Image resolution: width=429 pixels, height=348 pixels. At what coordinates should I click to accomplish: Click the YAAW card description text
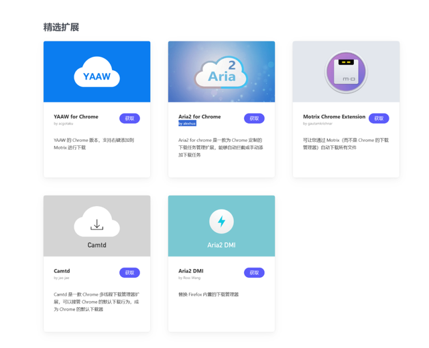pyautogui.click(x=94, y=144)
